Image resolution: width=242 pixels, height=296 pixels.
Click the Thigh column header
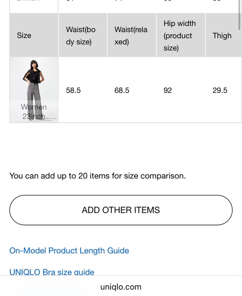point(222,36)
